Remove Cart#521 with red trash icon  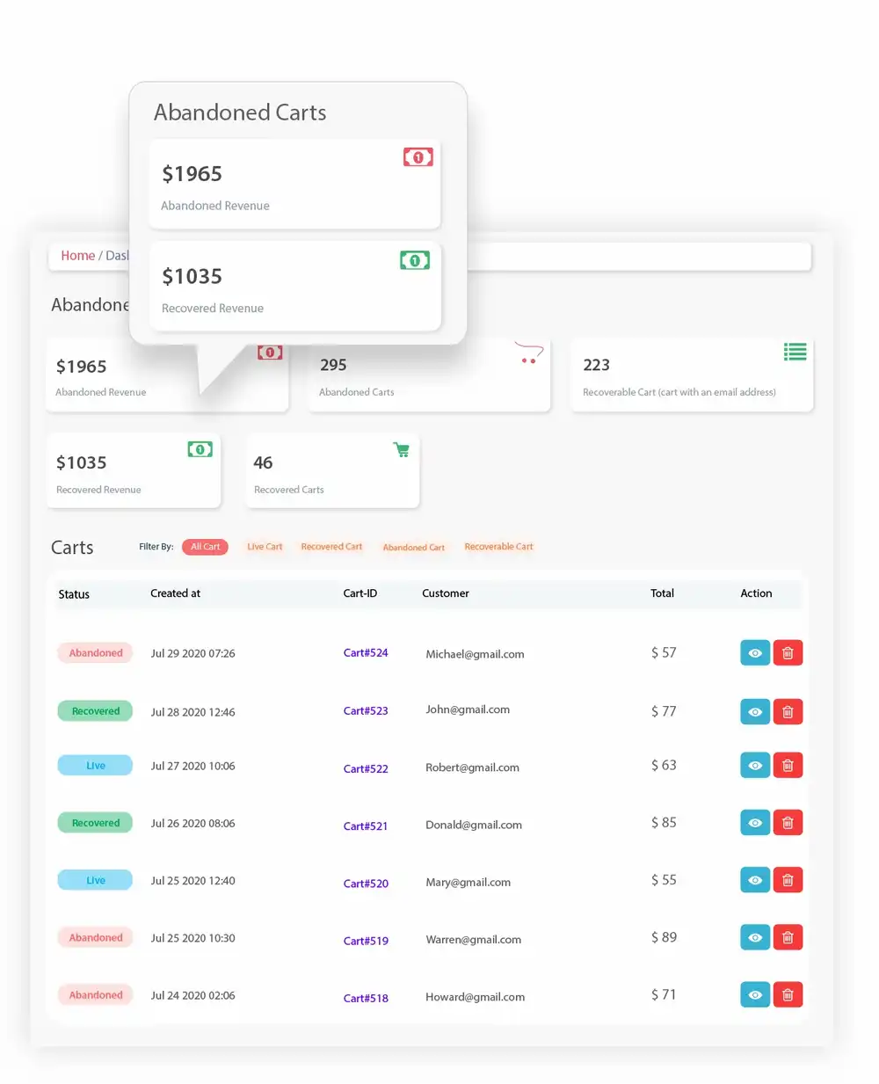point(788,823)
